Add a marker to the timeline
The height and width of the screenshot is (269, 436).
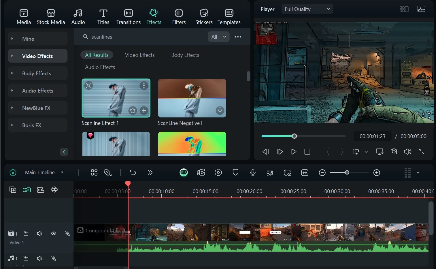(235, 172)
